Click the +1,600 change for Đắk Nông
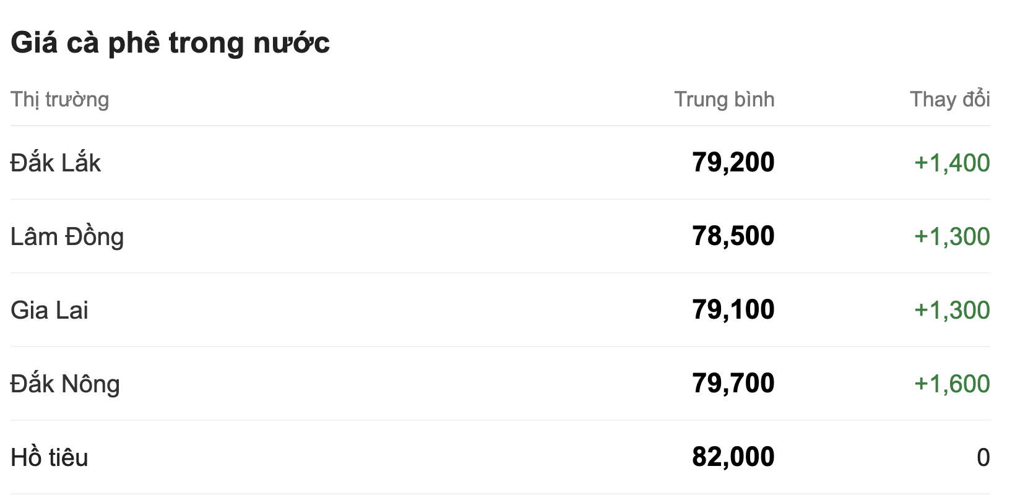This screenshot has height=500, width=1015. tap(952, 384)
